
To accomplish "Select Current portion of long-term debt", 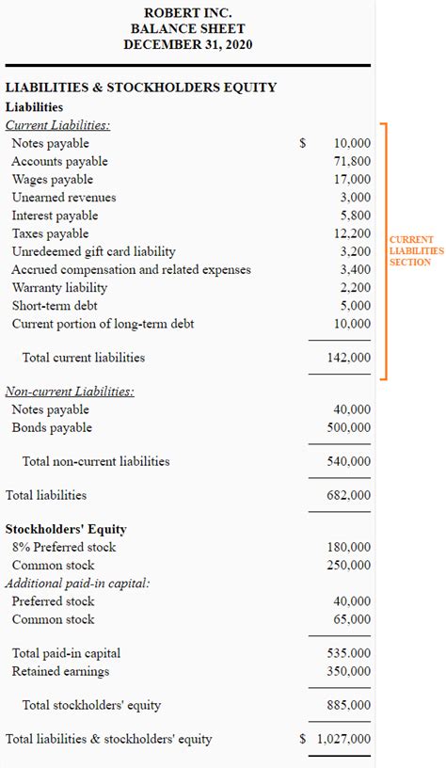I will 103,325.
